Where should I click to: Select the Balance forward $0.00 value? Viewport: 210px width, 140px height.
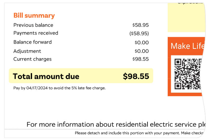[142, 42]
